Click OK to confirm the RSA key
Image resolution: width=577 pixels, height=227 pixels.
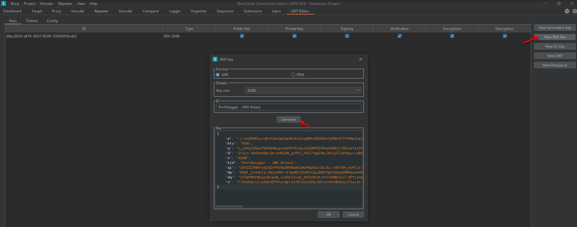[x=328, y=215]
